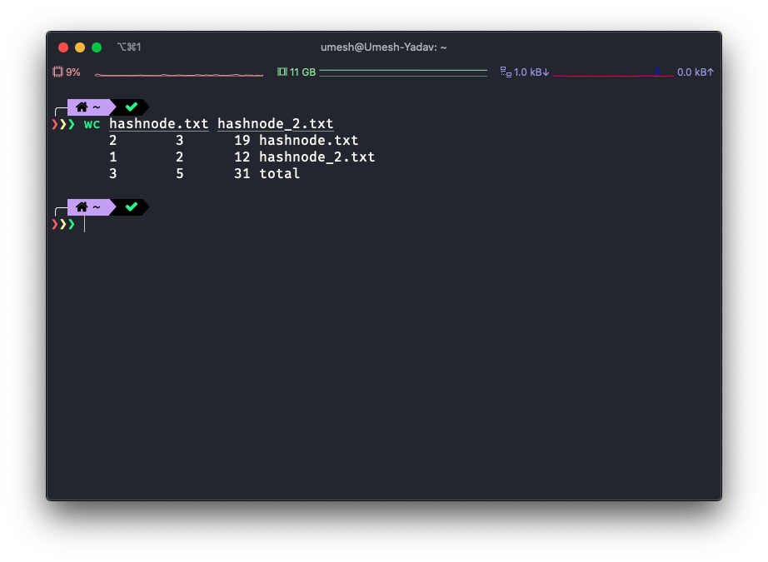Click the green checkmark in the bottom prompt
Viewport: 768px width, 562px height.
point(131,206)
